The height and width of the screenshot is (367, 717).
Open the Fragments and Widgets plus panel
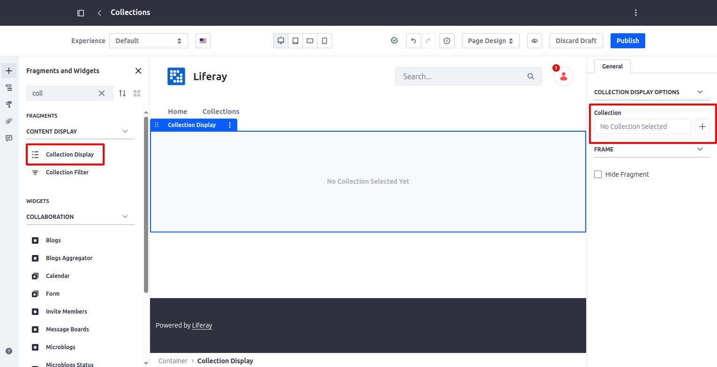(x=8, y=71)
